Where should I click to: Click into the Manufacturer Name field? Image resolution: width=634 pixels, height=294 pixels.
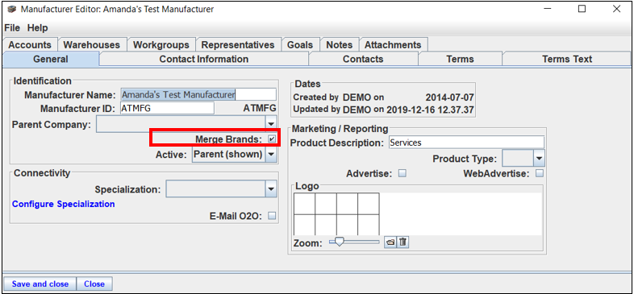pyautogui.click(x=198, y=94)
